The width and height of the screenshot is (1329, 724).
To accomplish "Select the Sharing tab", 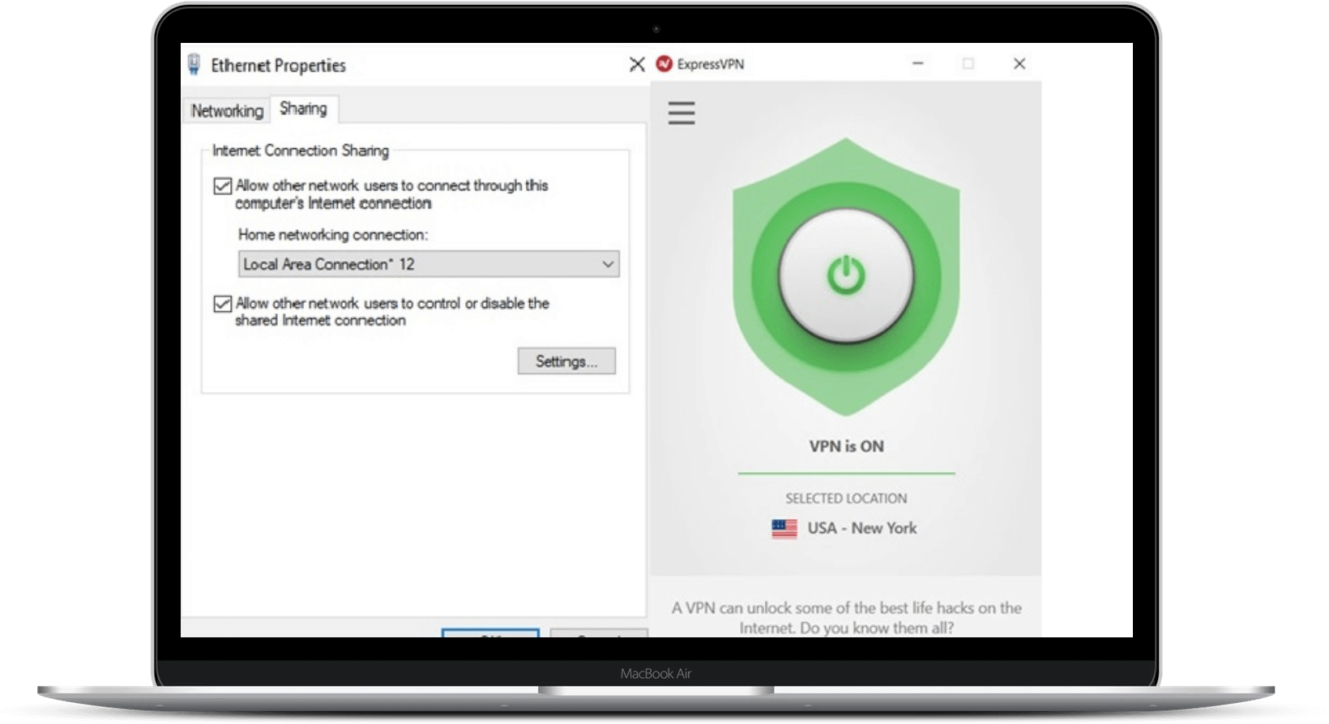I will [x=303, y=109].
